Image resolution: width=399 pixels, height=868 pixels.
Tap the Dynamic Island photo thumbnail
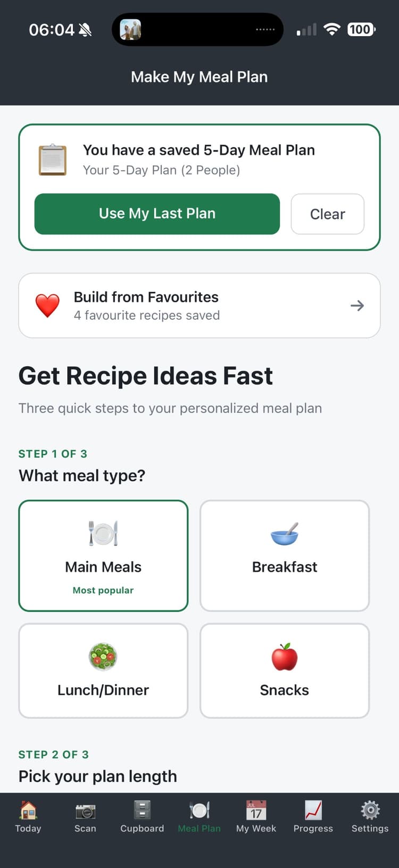click(131, 29)
